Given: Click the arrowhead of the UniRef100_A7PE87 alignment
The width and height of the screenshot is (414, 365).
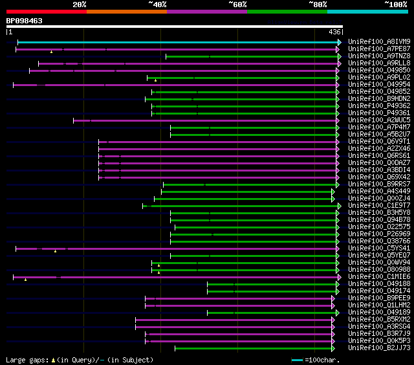Looking at the screenshot, I should 337,49.
